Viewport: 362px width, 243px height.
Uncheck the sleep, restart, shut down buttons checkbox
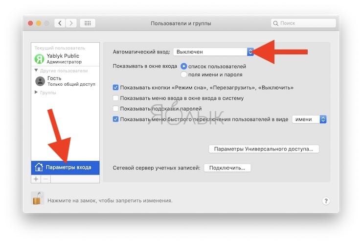click(x=115, y=87)
